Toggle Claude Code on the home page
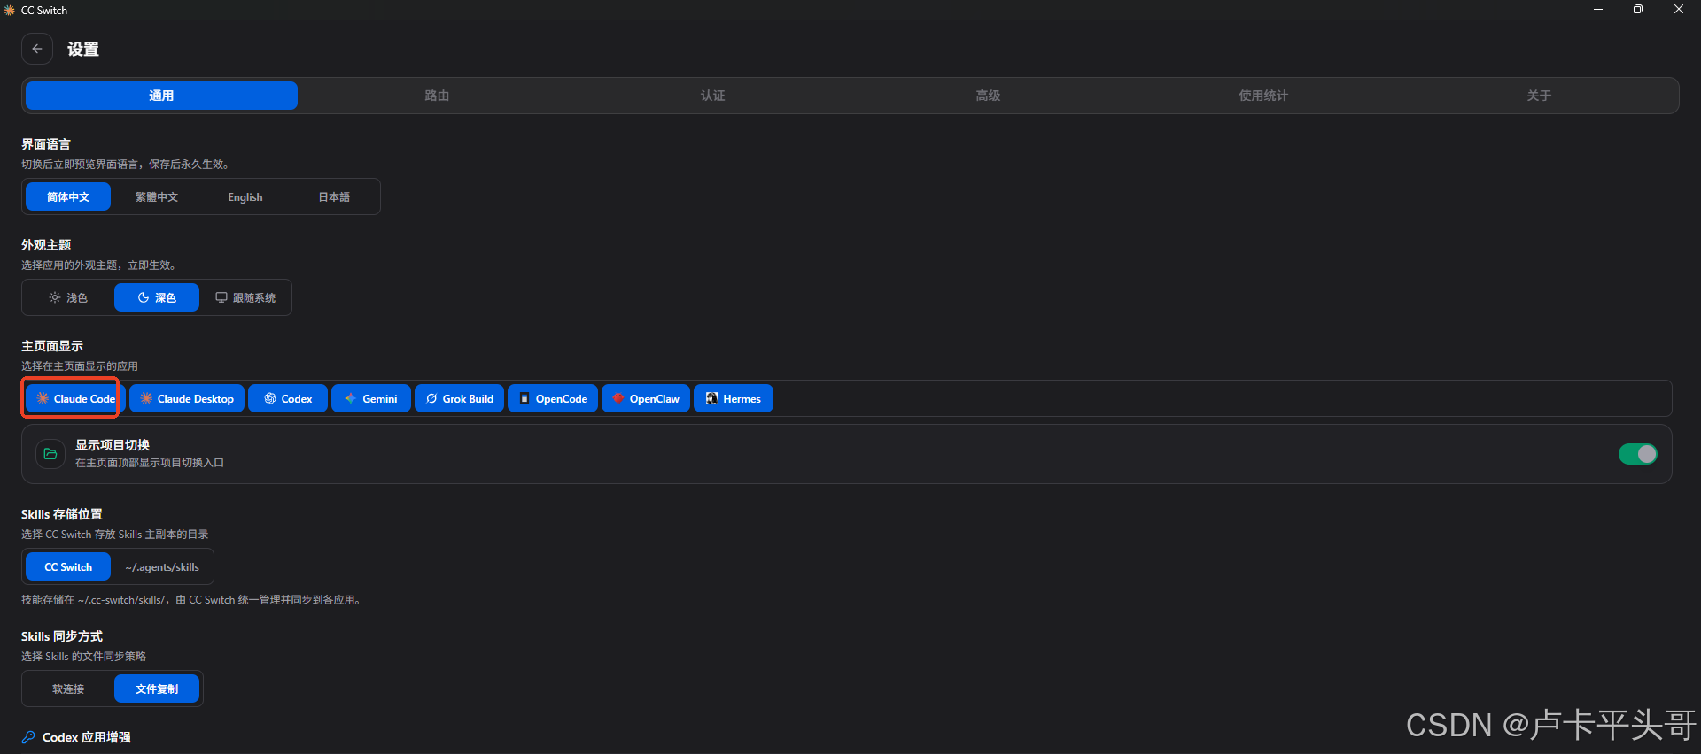The height and width of the screenshot is (754, 1701). (75, 398)
